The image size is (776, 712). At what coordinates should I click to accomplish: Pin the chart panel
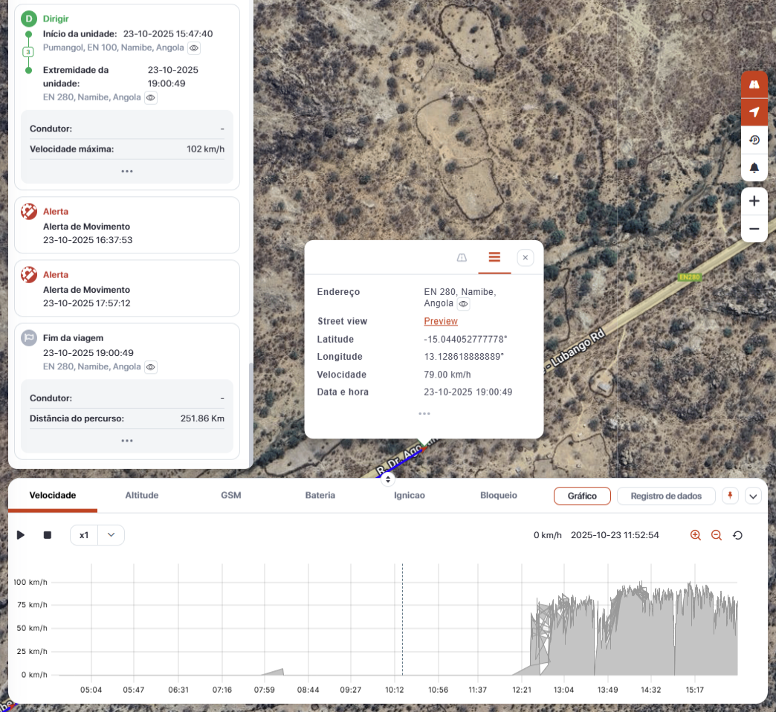tap(731, 496)
